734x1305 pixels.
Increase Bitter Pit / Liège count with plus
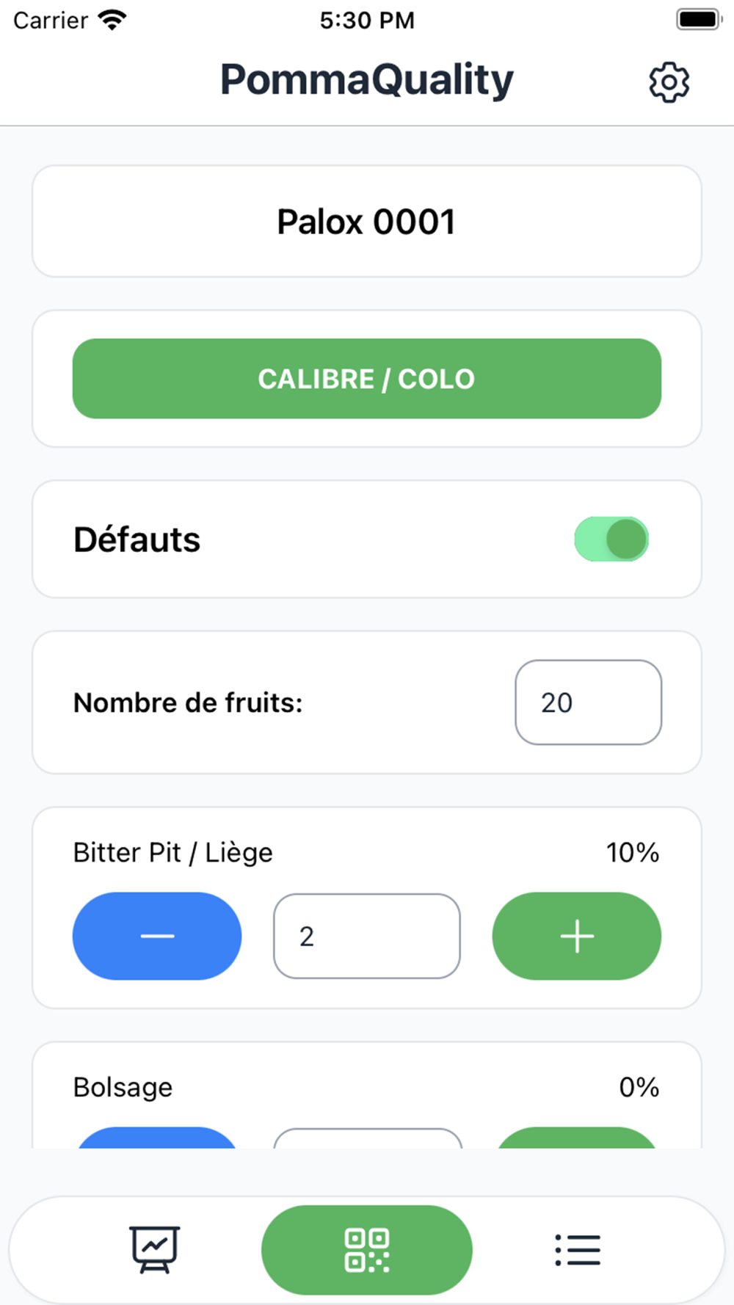click(x=577, y=936)
